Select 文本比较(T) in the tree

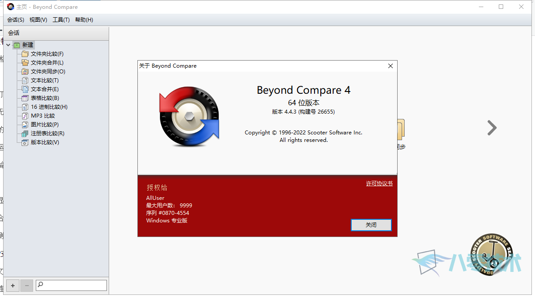[x=45, y=80]
